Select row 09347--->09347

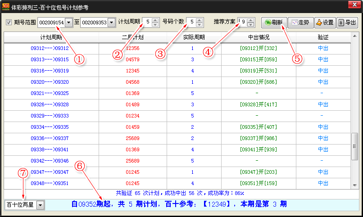(x=177, y=172)
